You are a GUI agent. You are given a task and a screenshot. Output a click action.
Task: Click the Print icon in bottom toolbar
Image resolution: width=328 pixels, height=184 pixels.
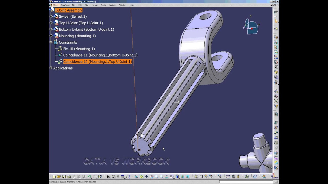69,177
